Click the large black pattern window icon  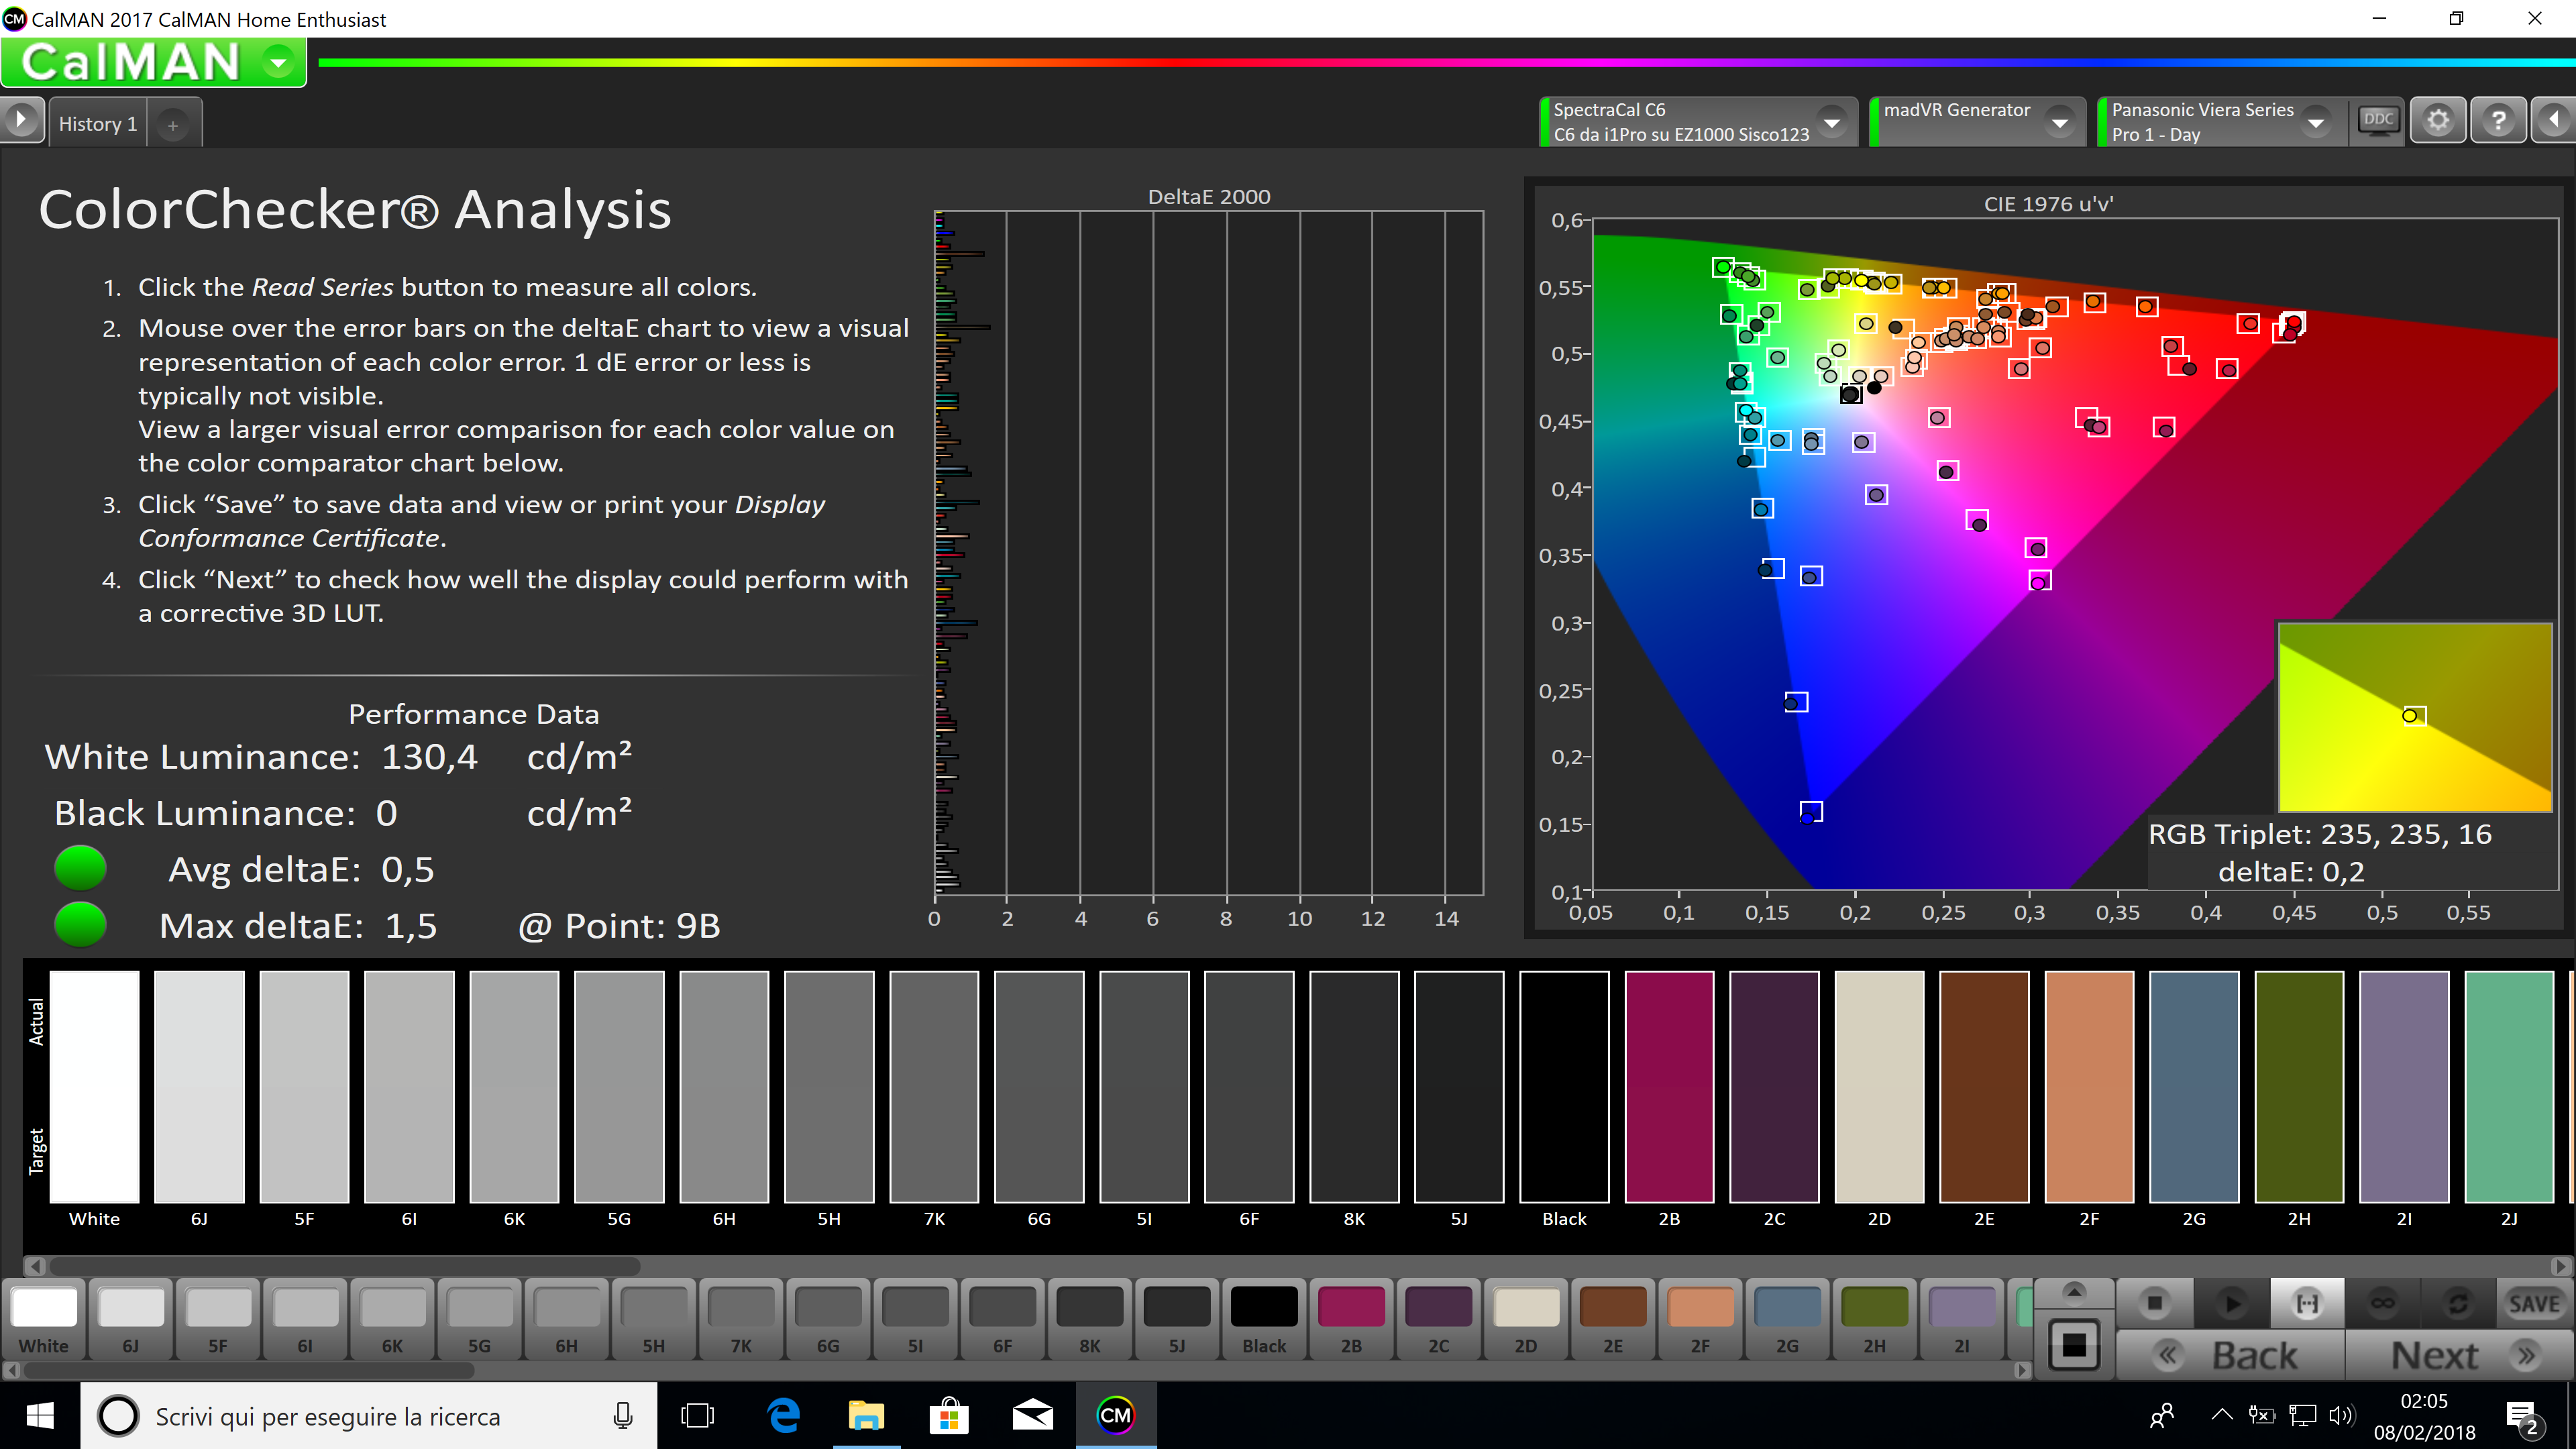click(2074, 1345)
